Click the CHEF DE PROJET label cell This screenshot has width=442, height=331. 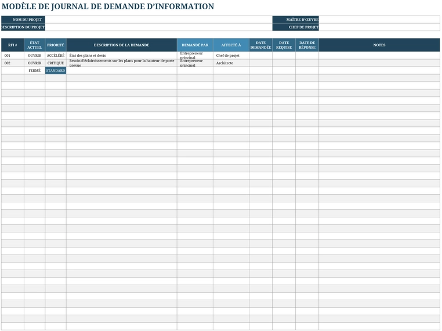point(295,27)
